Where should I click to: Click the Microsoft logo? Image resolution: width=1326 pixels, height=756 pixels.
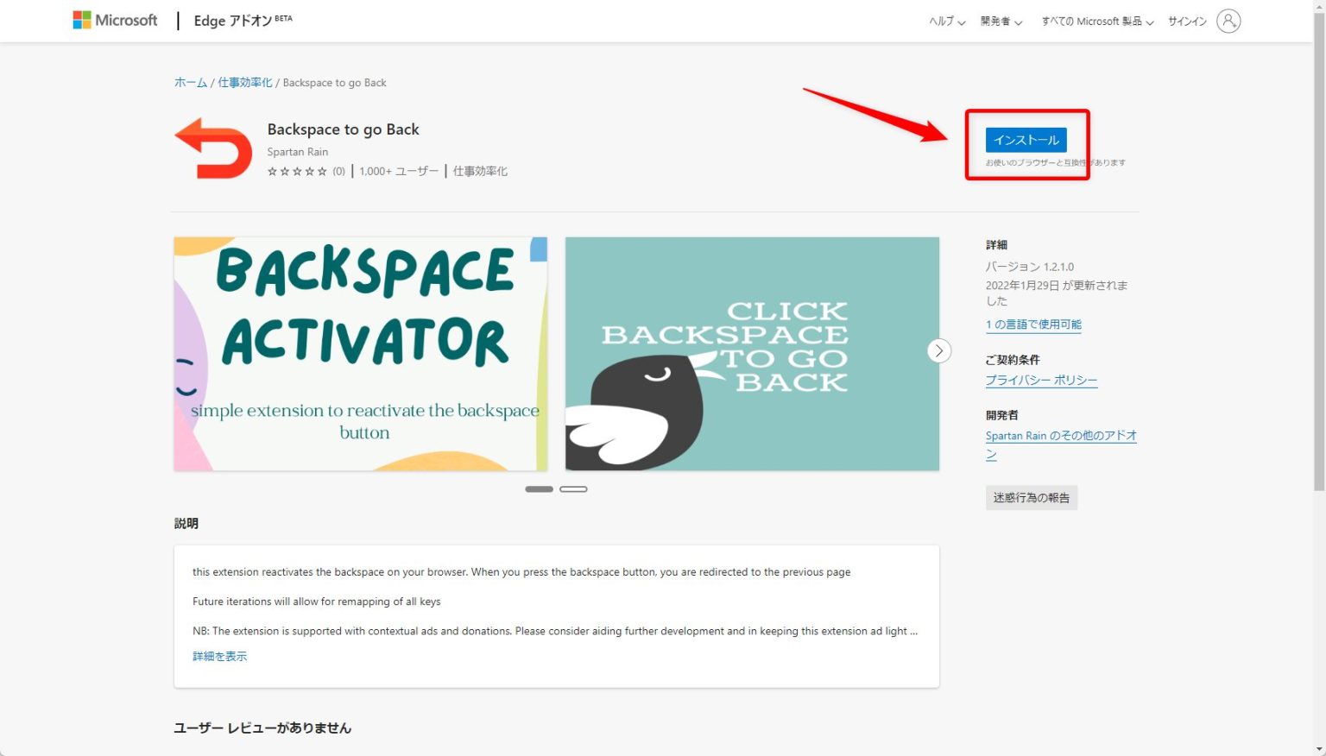(115, 20)
